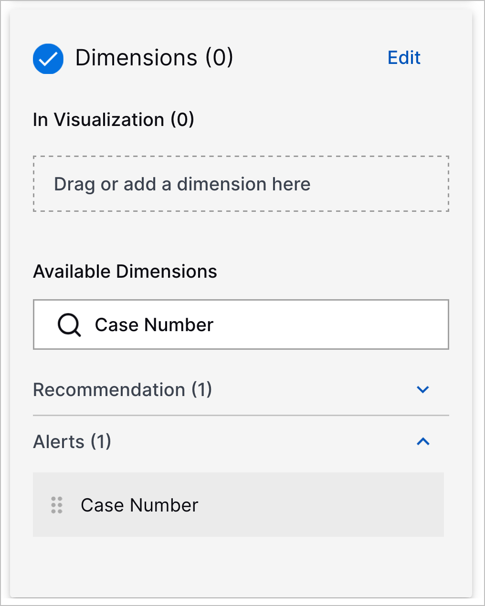Screen dimensions: 485x606
Task: Click the six-dot grip icon in the Alerts list
Action: [x=56, y=505]
